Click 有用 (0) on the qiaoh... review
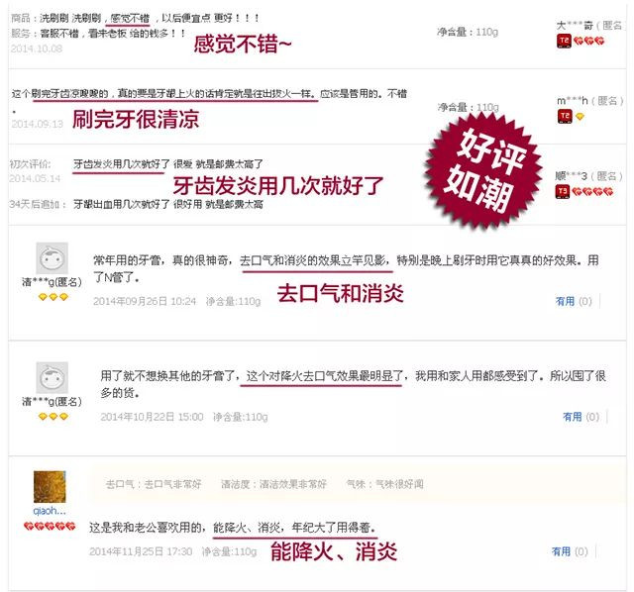634x592 pixels. [570, 551]
